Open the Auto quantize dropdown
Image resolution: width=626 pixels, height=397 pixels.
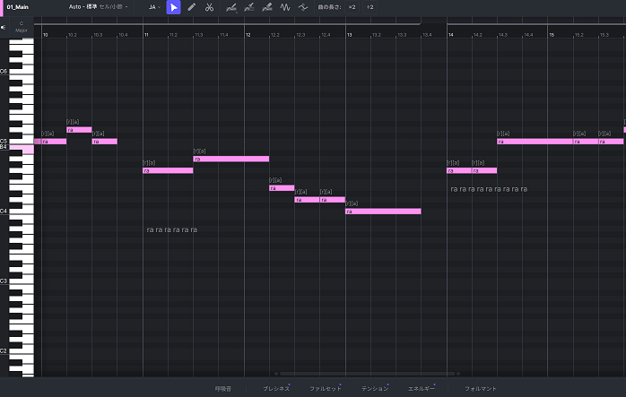(x=99, y=7)
